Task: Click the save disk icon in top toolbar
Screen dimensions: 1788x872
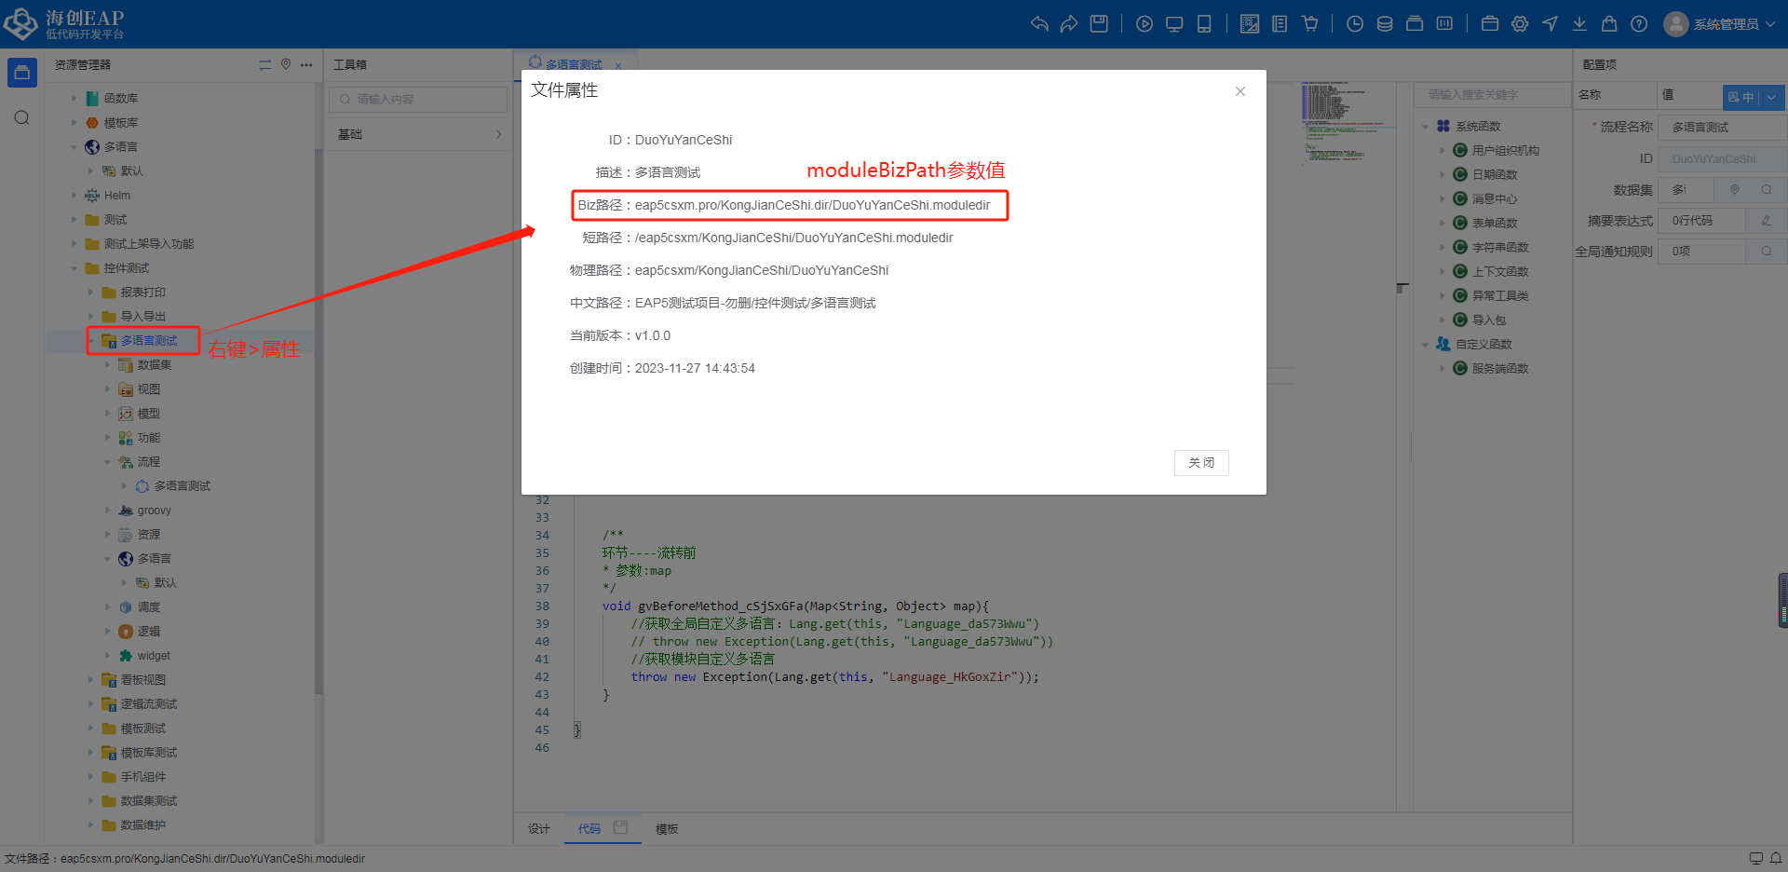Action: [1099, 24]
